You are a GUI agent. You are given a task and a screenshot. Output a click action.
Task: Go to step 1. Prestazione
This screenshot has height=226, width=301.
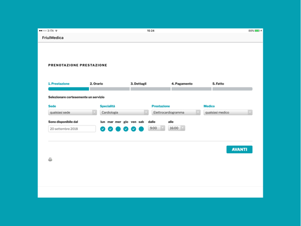pos(59,84)
